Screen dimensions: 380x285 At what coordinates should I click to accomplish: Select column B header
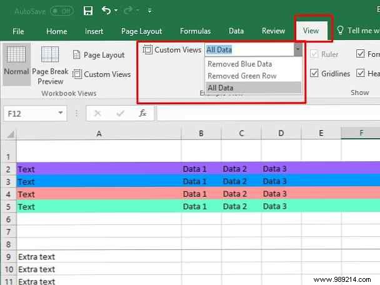[201, 133]
